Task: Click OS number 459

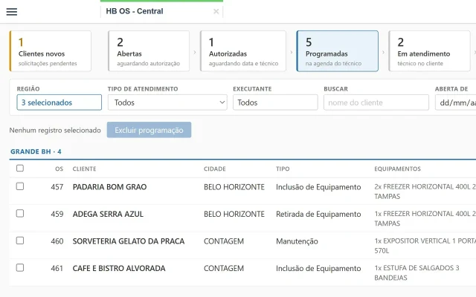Action: [x=57, y=214]
